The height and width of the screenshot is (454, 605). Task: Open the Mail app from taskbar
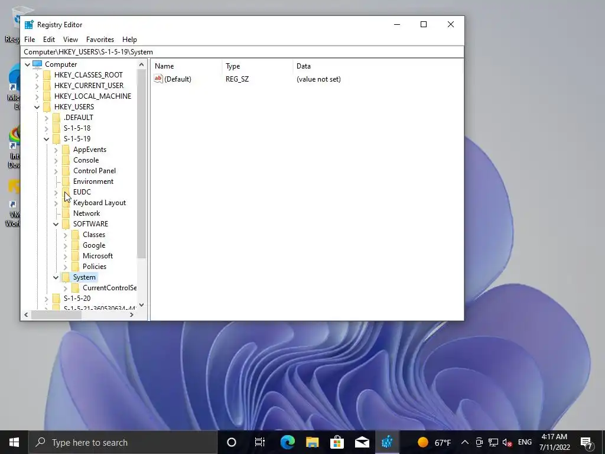click(362, 442)
